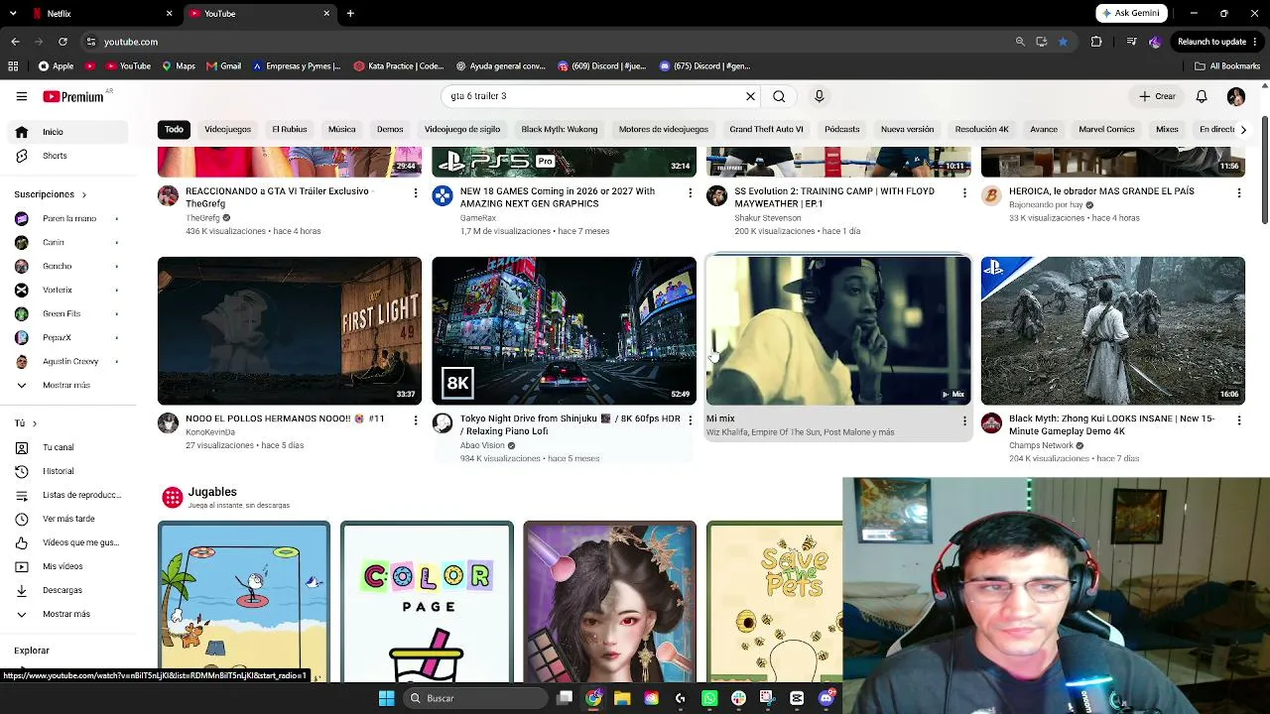Open Slack from the taskbar
The image size is (1270, 714).
tap(738, 698)
